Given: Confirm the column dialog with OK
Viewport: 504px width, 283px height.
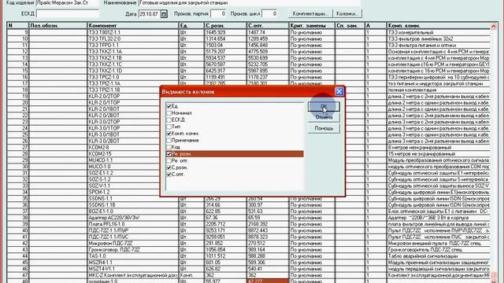Looking at the screenshot, I should coord(324,106).
